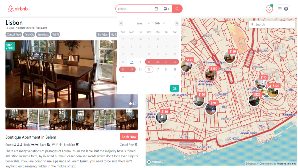The width and height of the screenshot is (298, 168).
Task: Expand the month dropdown showing June
Action: pyautogui.click(x=143, y=23)
